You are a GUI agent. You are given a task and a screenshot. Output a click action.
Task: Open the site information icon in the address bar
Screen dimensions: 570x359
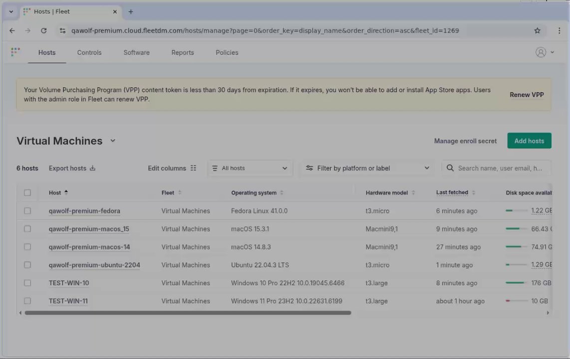[62, 30]
